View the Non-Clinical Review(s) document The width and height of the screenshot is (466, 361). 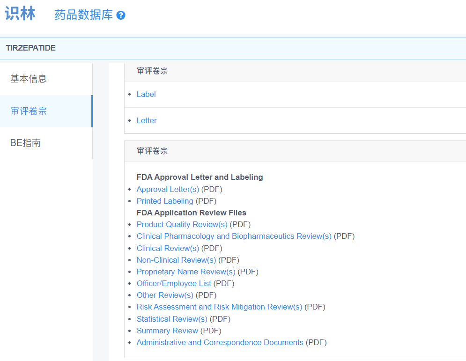176,260
